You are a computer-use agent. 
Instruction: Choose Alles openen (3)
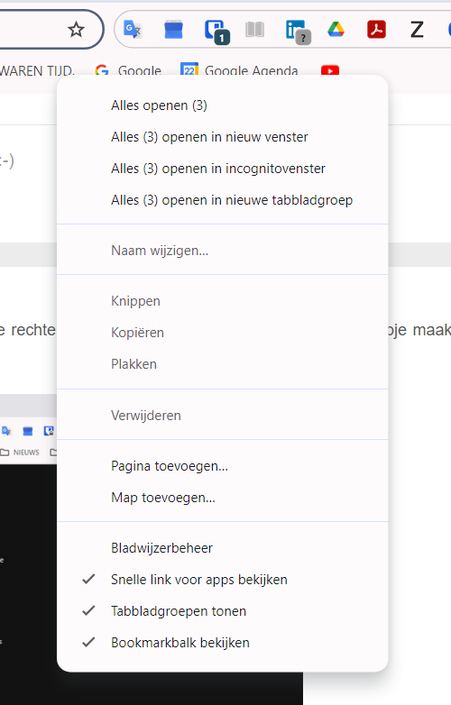point(222,105)
